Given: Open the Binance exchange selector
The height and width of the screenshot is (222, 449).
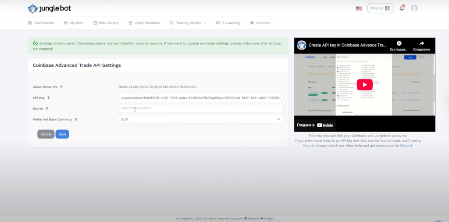Looking at the screenshot, I should (x=380, y=8).
